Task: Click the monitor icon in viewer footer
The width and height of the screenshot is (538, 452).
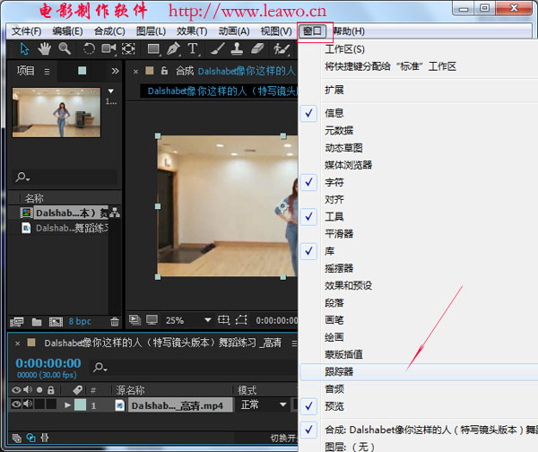Action: (x=152, y=320)
